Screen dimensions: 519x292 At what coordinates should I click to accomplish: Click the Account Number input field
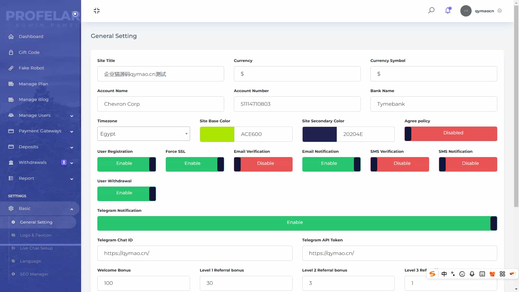(x=297, y=104)
